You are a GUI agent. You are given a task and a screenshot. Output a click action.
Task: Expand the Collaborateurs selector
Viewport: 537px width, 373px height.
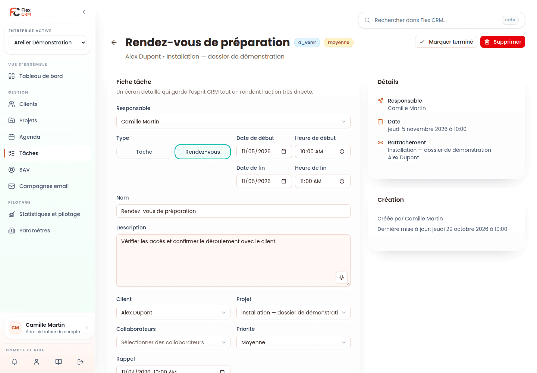(173, 342)
